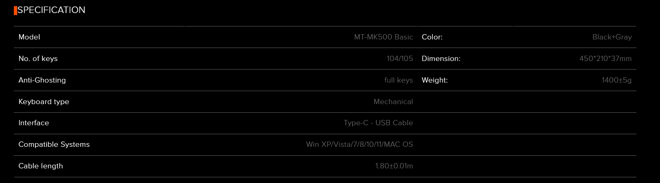Click the Type-C - USB Cable value
The width and height of the screenshot is (660, 183).
[x=378, y=123]
